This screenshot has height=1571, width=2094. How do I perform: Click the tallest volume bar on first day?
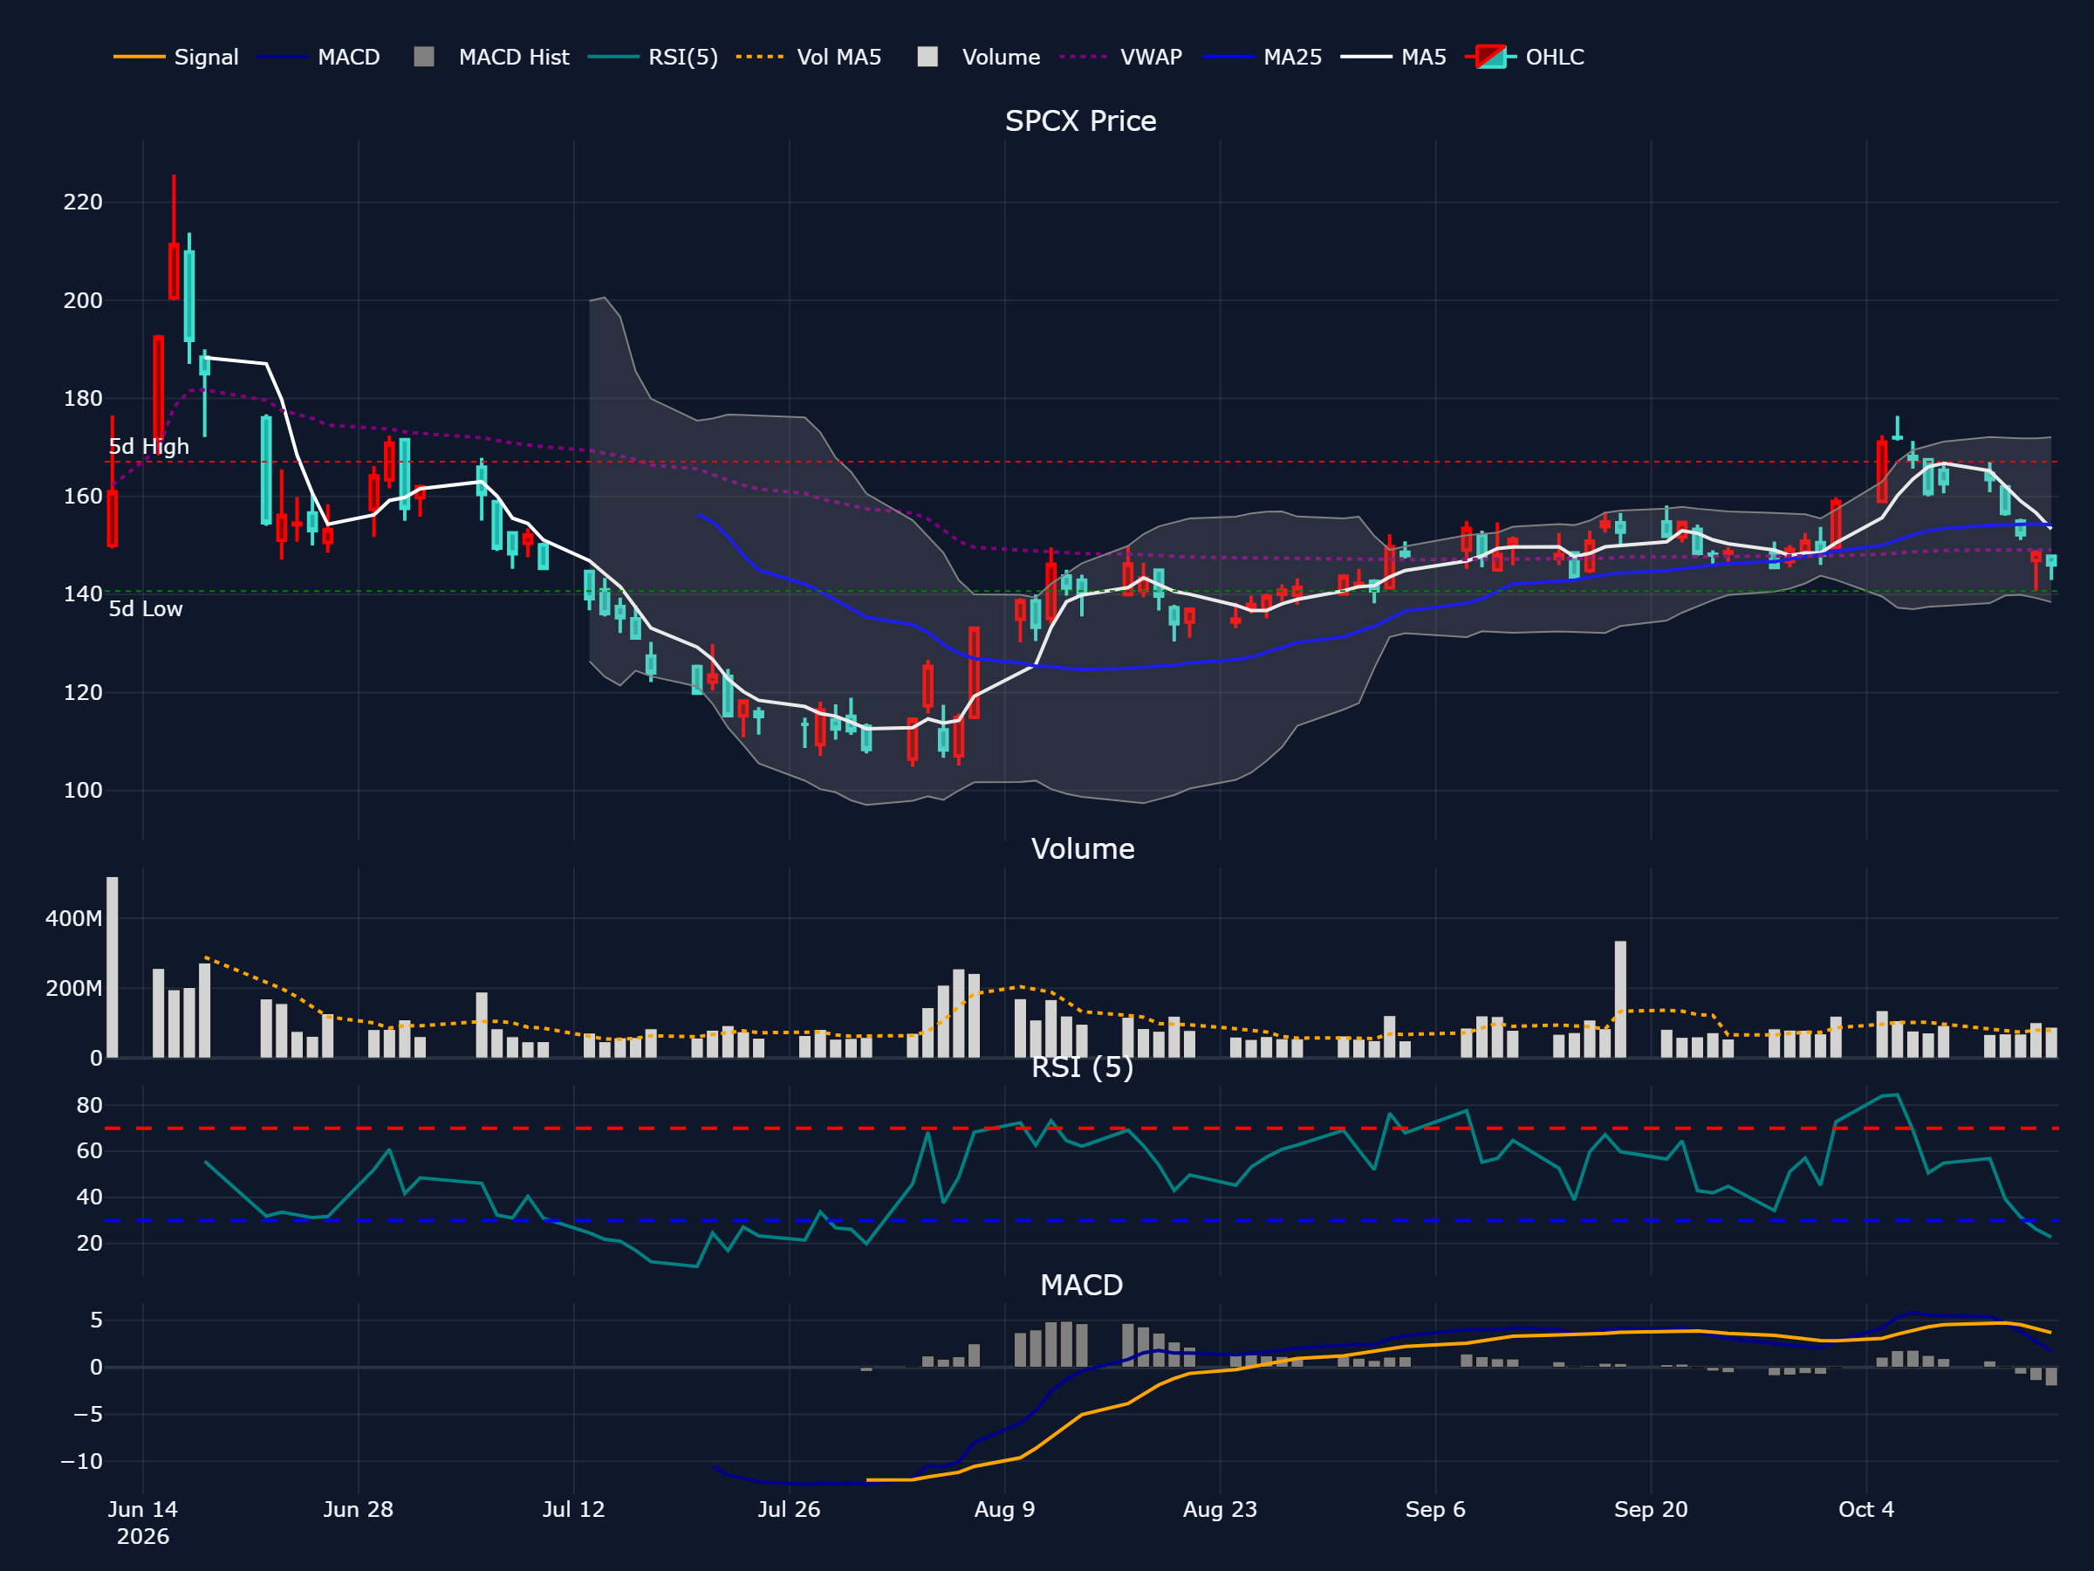tap(113, 967)
